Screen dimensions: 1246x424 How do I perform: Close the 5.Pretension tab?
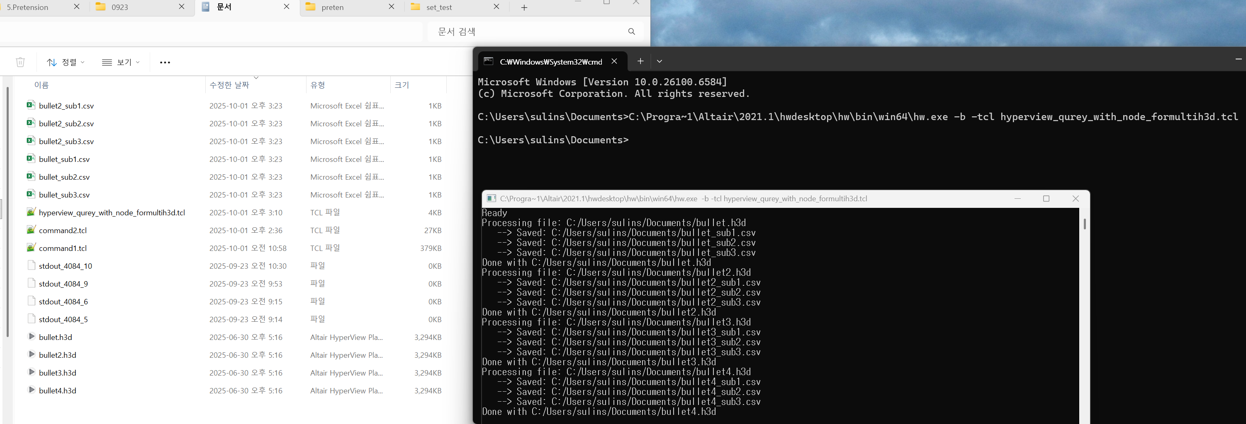pyautogui.click(x=76, y=7)
